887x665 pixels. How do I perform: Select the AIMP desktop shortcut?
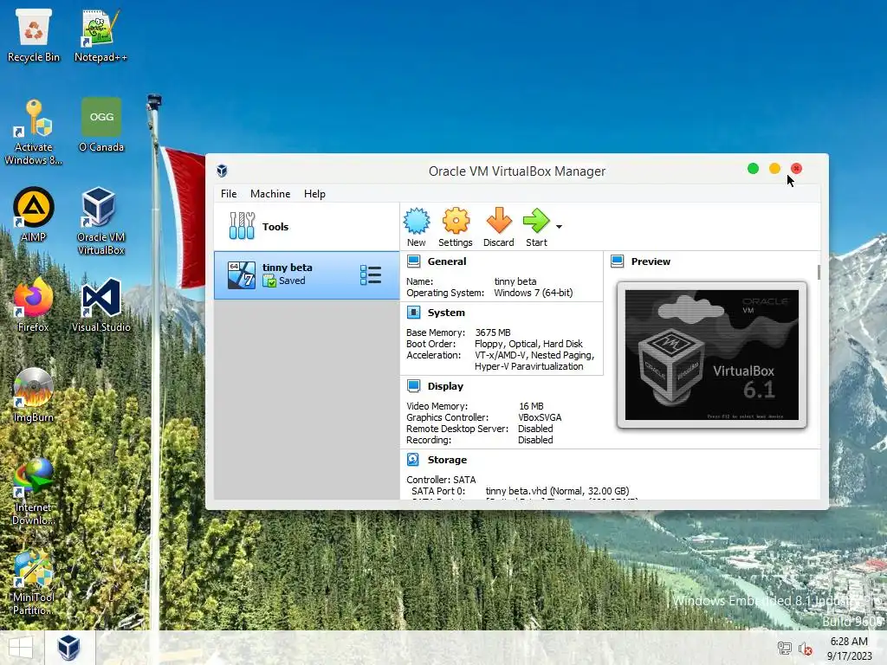[x=34, y=215]
